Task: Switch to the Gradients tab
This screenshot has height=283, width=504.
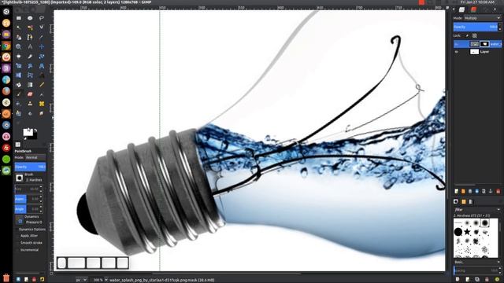Action: click(471, 201)
